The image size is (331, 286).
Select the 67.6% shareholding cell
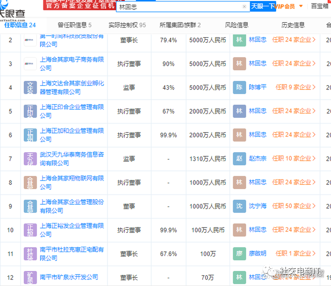(x=169, y=254)
